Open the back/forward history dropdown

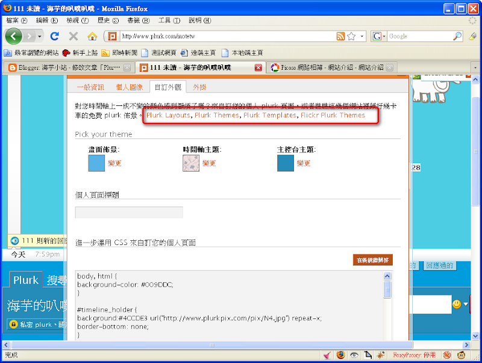coord(39,37)
